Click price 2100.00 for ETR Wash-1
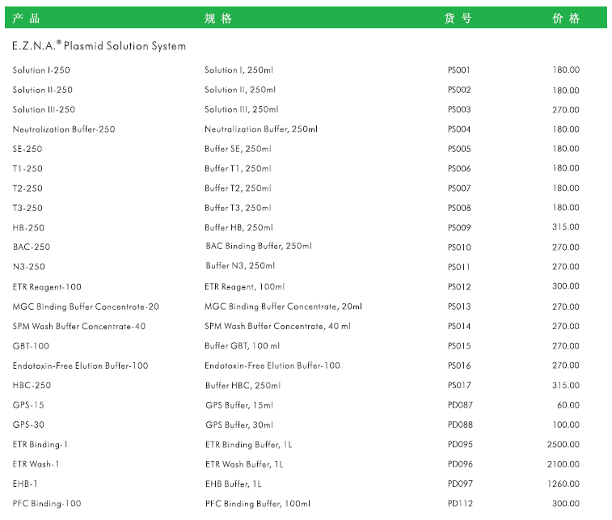Image resolution: width=612 pixels, height=520 pixels. [x=563, y=464]
